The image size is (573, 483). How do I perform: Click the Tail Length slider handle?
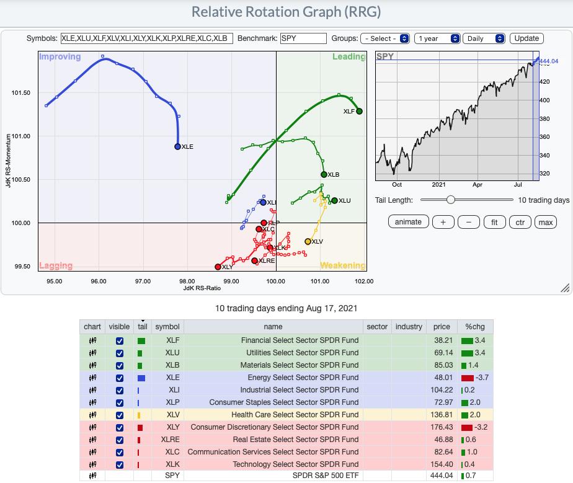point(451,200)
